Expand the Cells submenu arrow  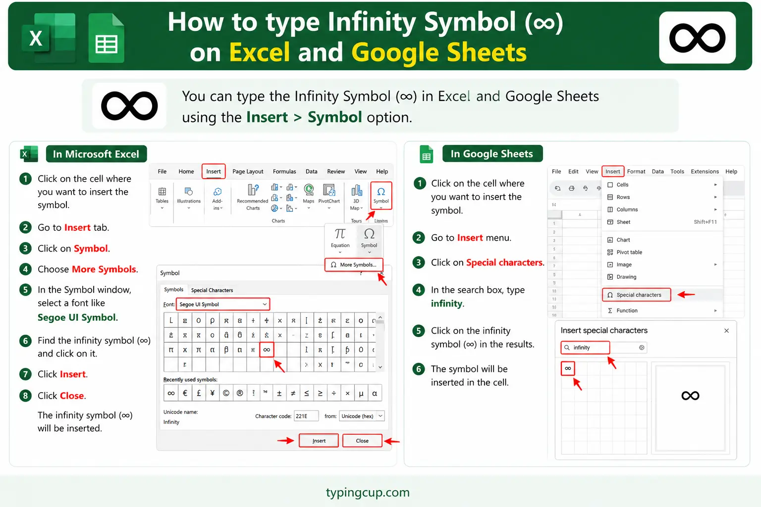pos(715,185)
